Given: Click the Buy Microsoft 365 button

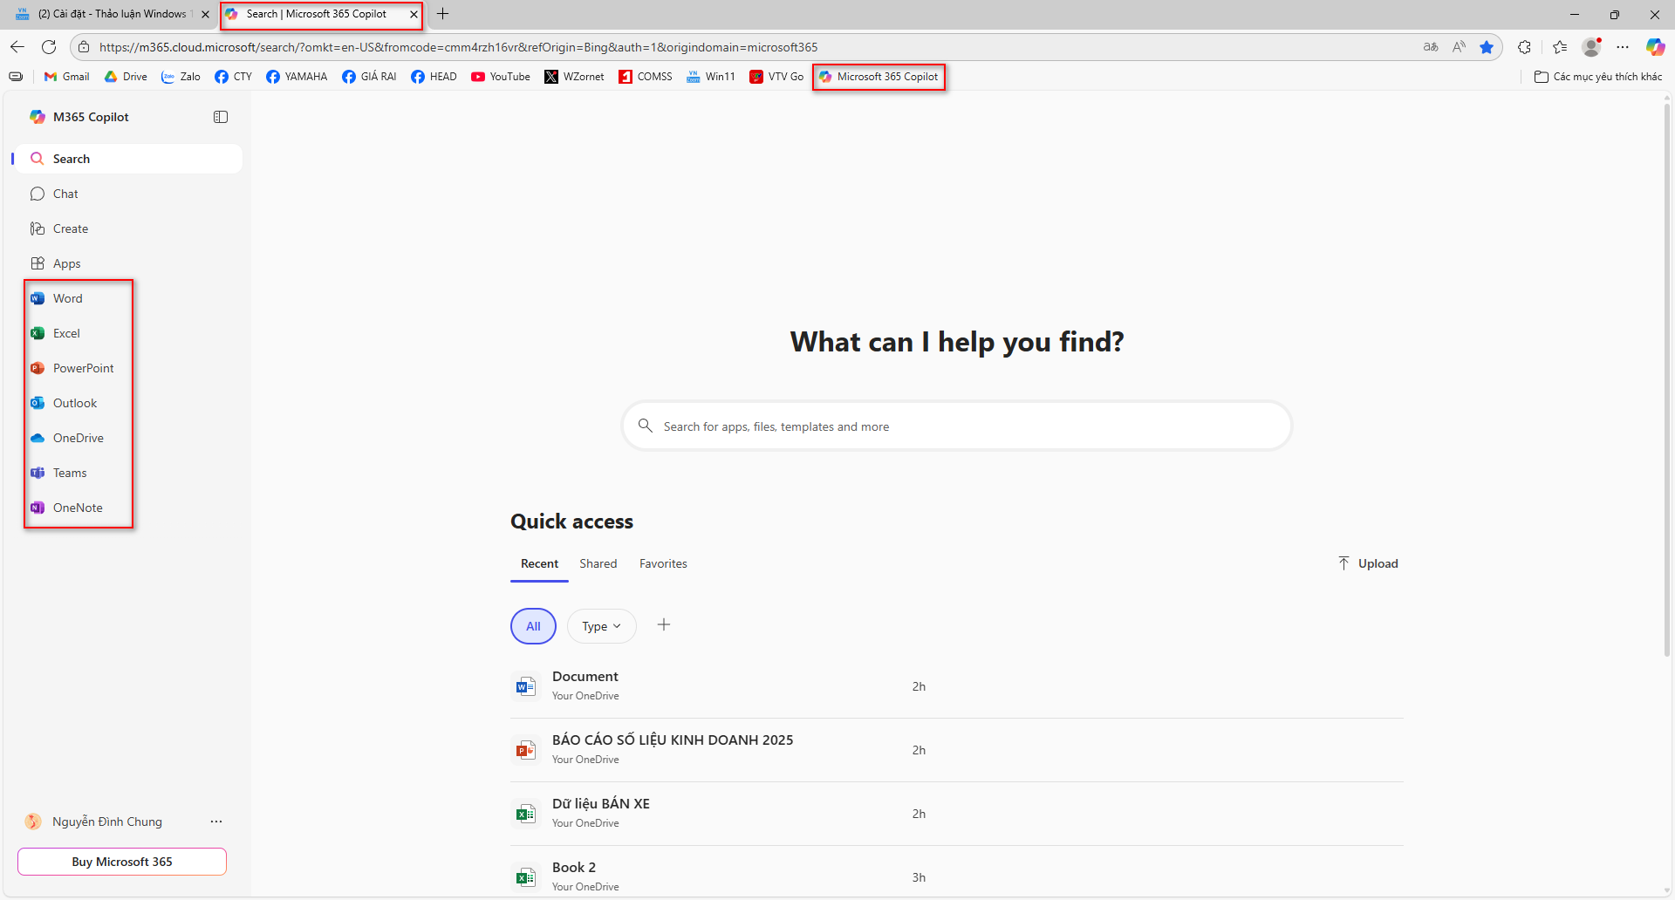Looking at the screenshot, I should (122, 862).
